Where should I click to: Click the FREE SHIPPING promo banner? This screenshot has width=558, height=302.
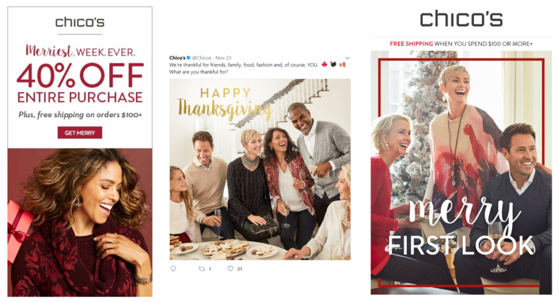tap(461, 44)
